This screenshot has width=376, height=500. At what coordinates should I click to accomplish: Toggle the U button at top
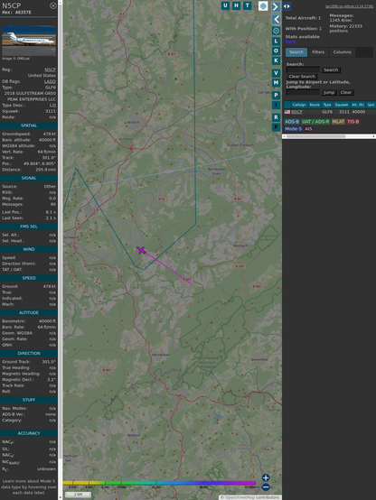coord(225,5)
